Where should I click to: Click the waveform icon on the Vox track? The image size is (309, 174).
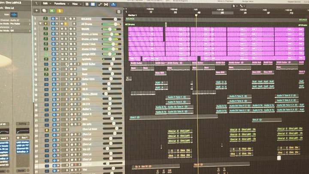tap(47, 171)
